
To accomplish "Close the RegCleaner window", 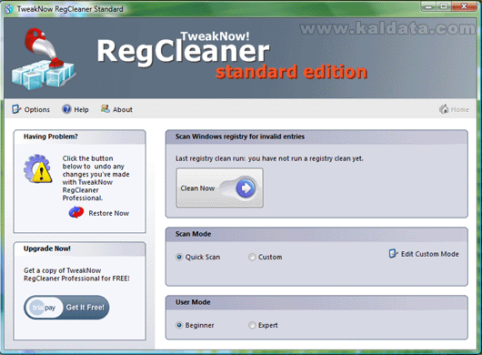I will 464,6.
